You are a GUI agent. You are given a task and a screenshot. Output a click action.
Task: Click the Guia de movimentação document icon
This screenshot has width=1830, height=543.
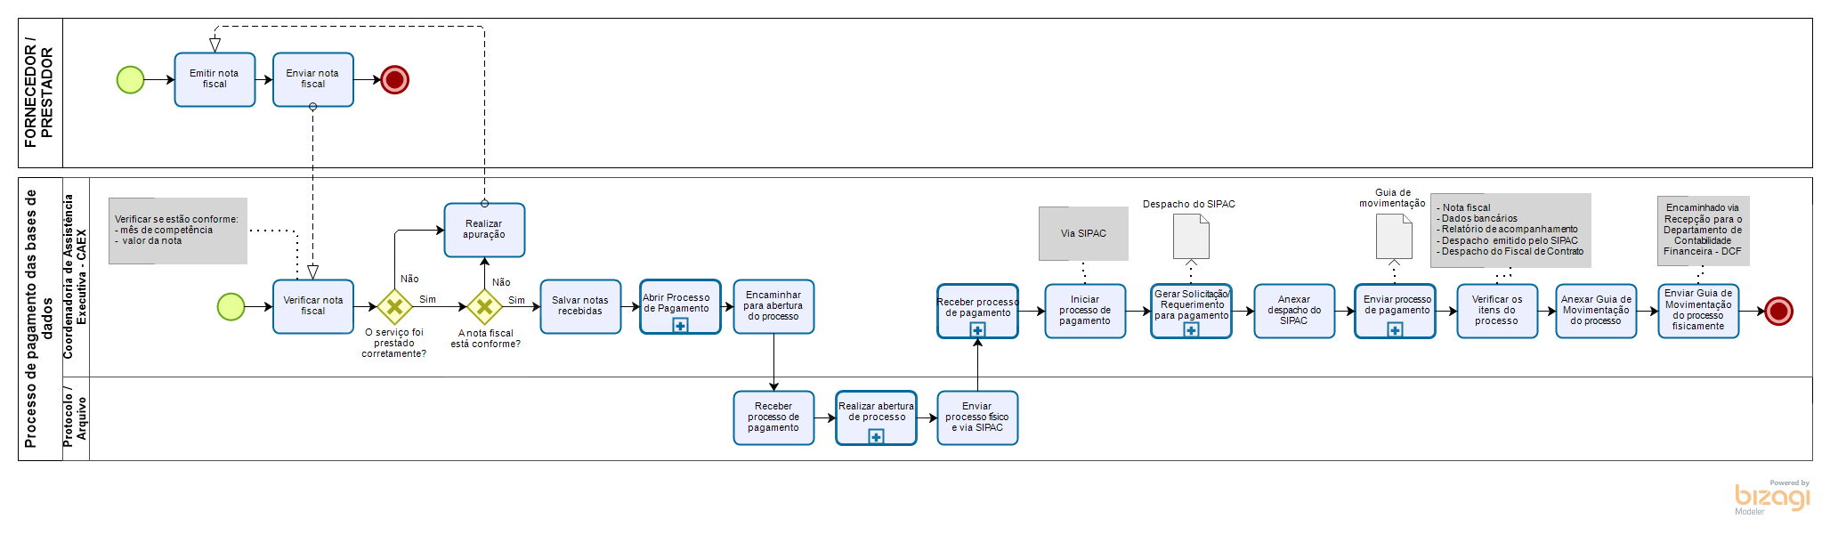click(1394, 237)
